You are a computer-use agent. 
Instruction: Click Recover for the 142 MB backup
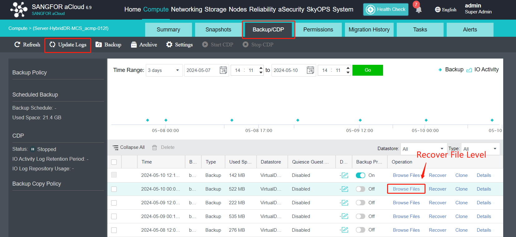(x=437, y=175)
